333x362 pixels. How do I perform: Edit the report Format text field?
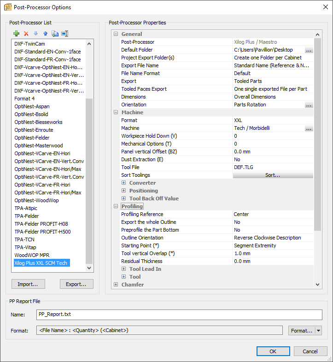click(x=159, y=330)
